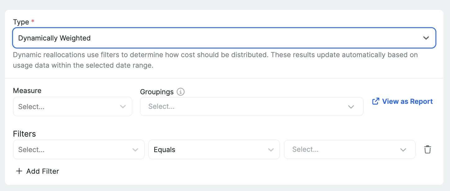Click the chevron arrow in the Equals dropdown
This screenshot has height=191, width=450.
point(271,150)
